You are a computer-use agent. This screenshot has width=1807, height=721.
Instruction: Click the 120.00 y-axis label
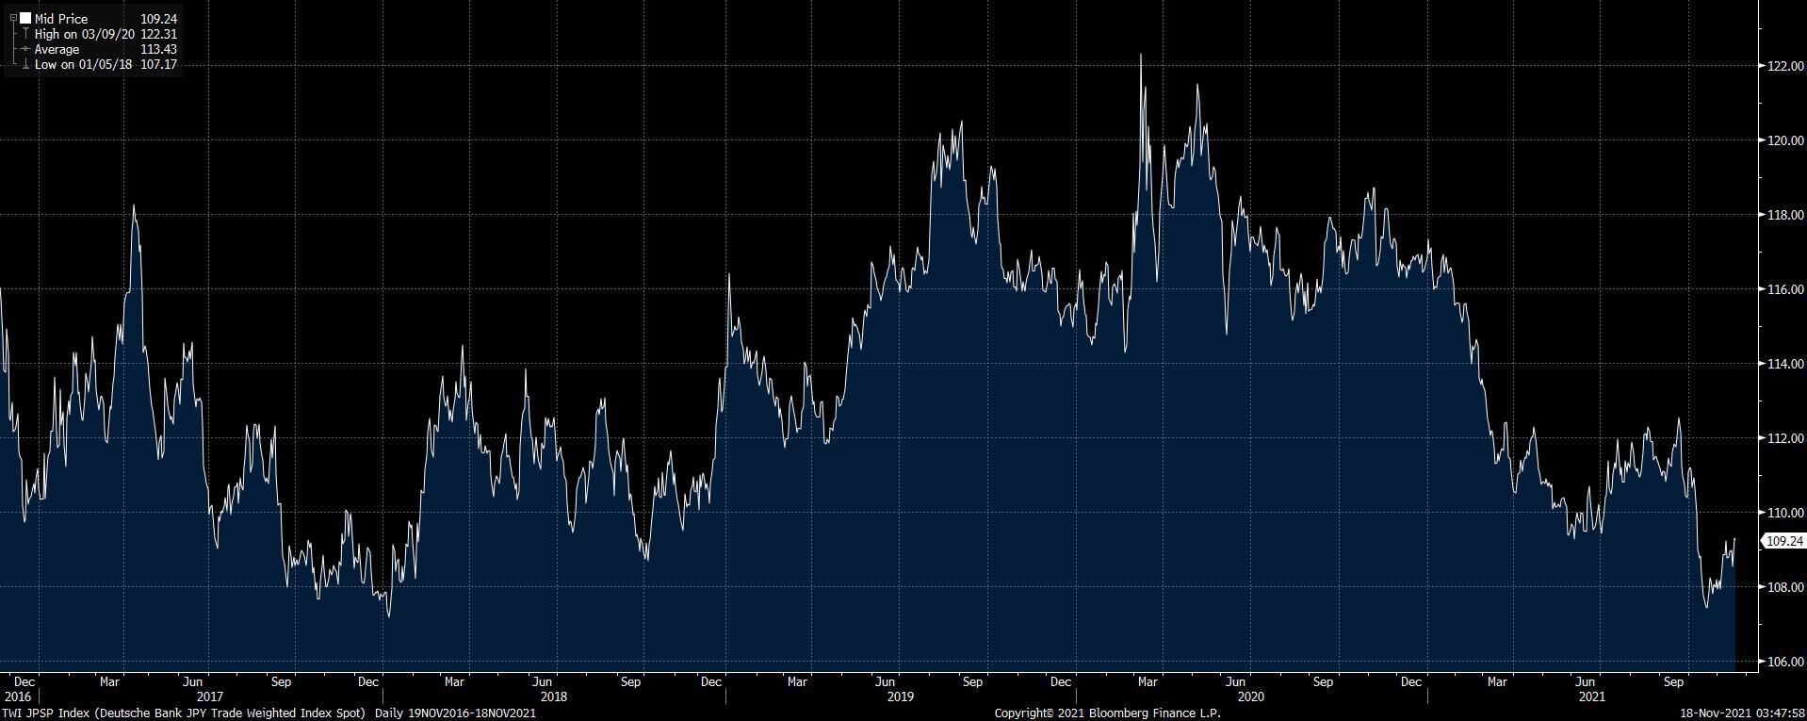(x=1785, y=140)
